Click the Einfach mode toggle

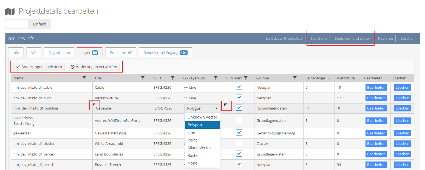(x=40, y=24)
